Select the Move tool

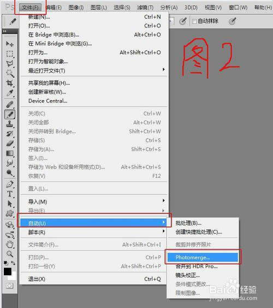pyautogui.click(x=9, y=44)
